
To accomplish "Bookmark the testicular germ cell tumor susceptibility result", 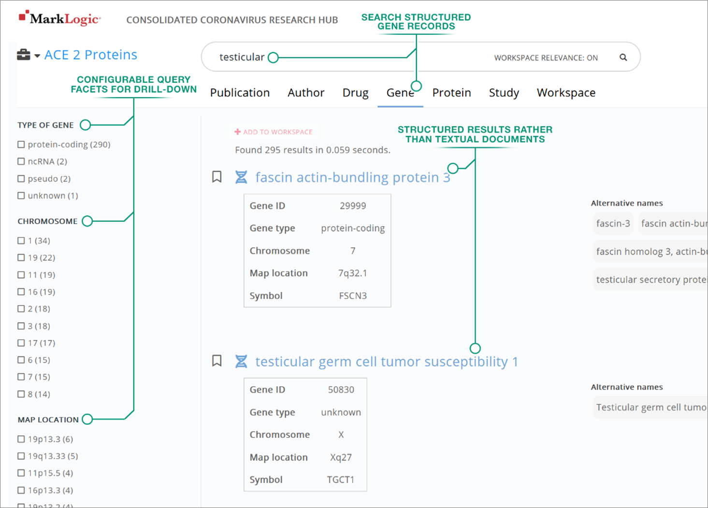I will (x=217, y=361).
